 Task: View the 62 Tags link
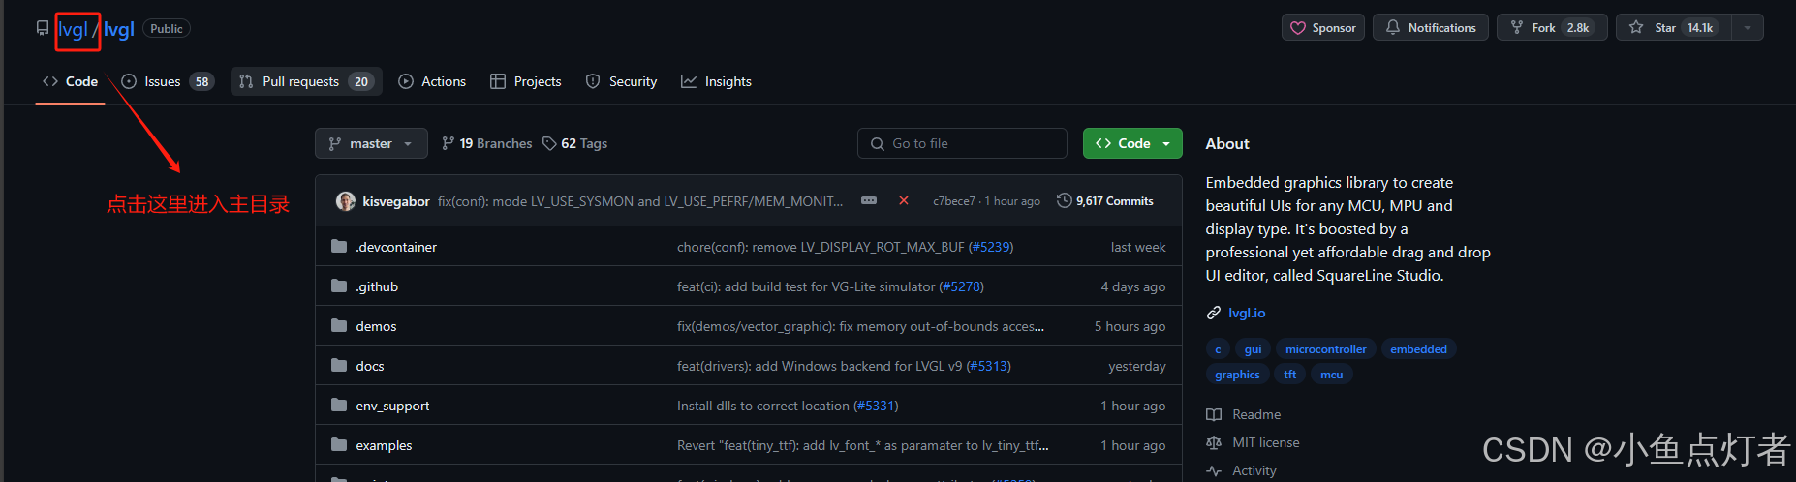tap(575, 143)
